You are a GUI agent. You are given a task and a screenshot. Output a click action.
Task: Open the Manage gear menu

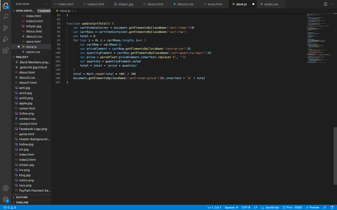(x=5, y=199)
